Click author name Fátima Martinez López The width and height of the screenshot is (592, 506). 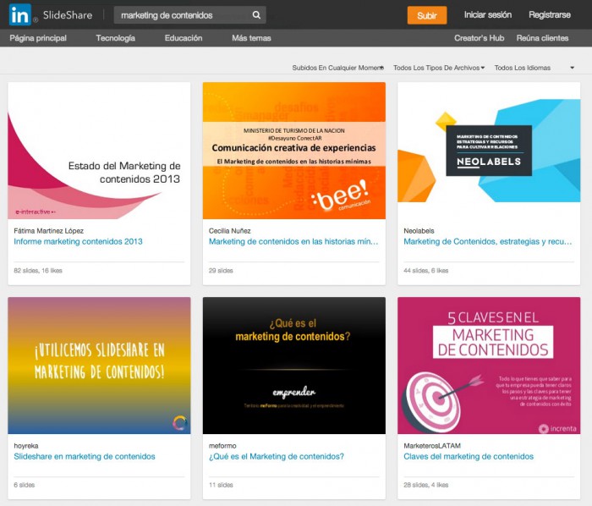point(49,231)
